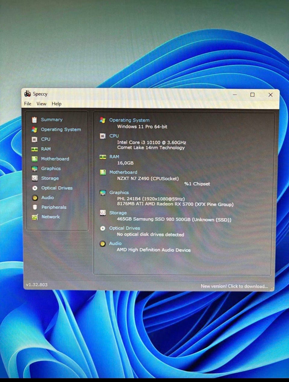The height and width of the screenshot is (382, 289).
Task: View the Storage section in sidebar
Action: (50, 178)
